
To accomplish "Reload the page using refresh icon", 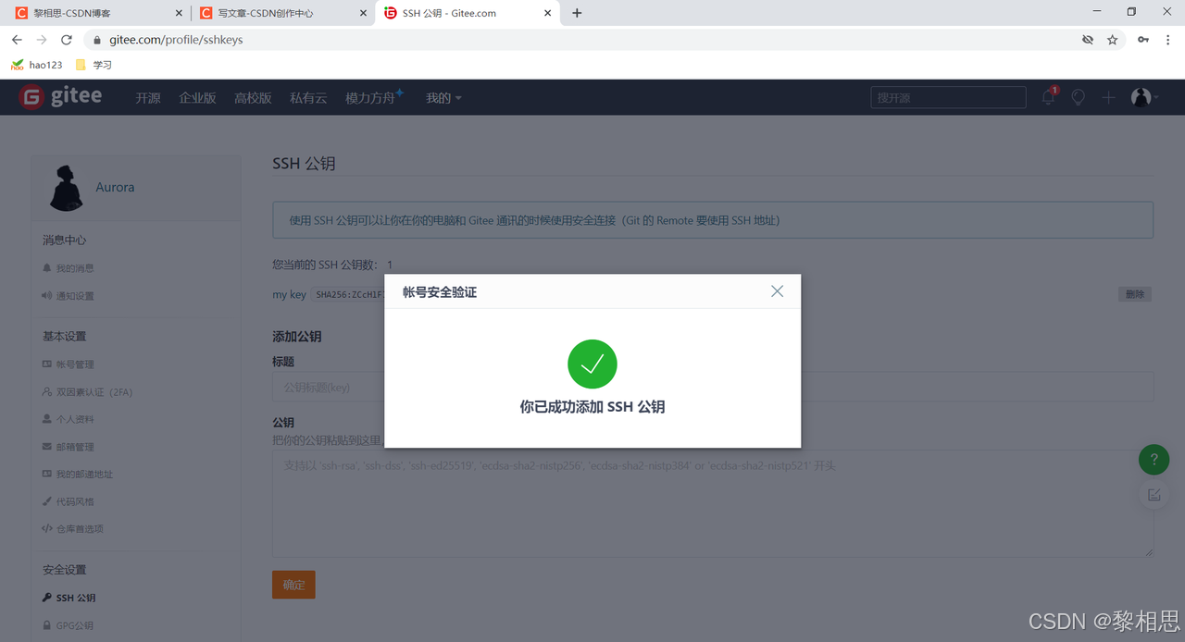I will [67, 40].
